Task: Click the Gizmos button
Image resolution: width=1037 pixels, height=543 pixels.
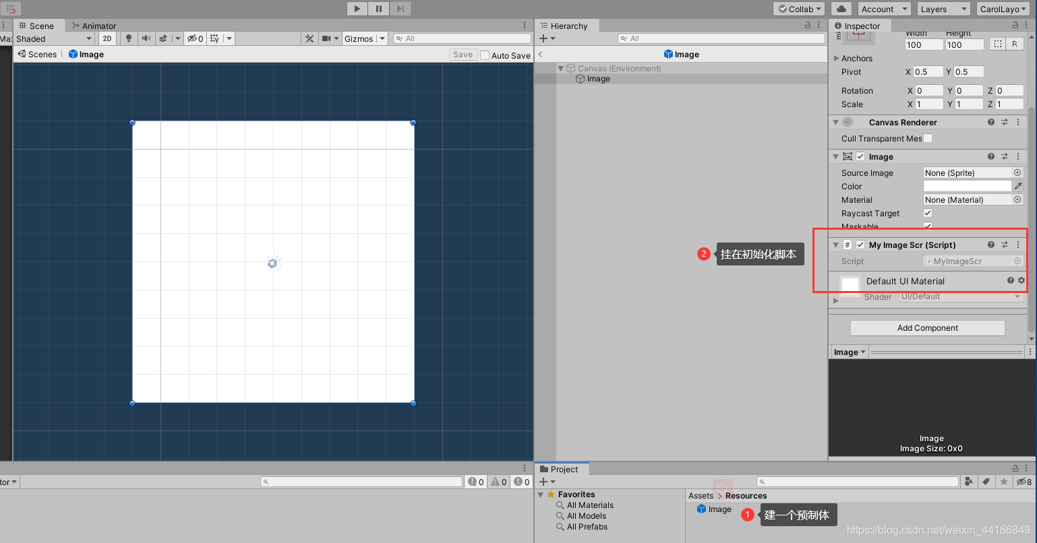Action: 359,38
